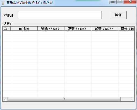The image size is (137, 110).
Task: Click the window title 音乐台MV单个解析 BY：兔八哥
Action: (30, 3)
